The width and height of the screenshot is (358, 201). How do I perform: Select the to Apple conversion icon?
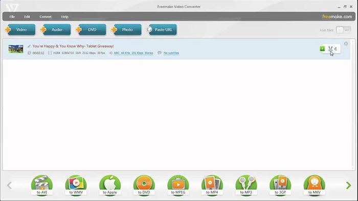(110, 185)
